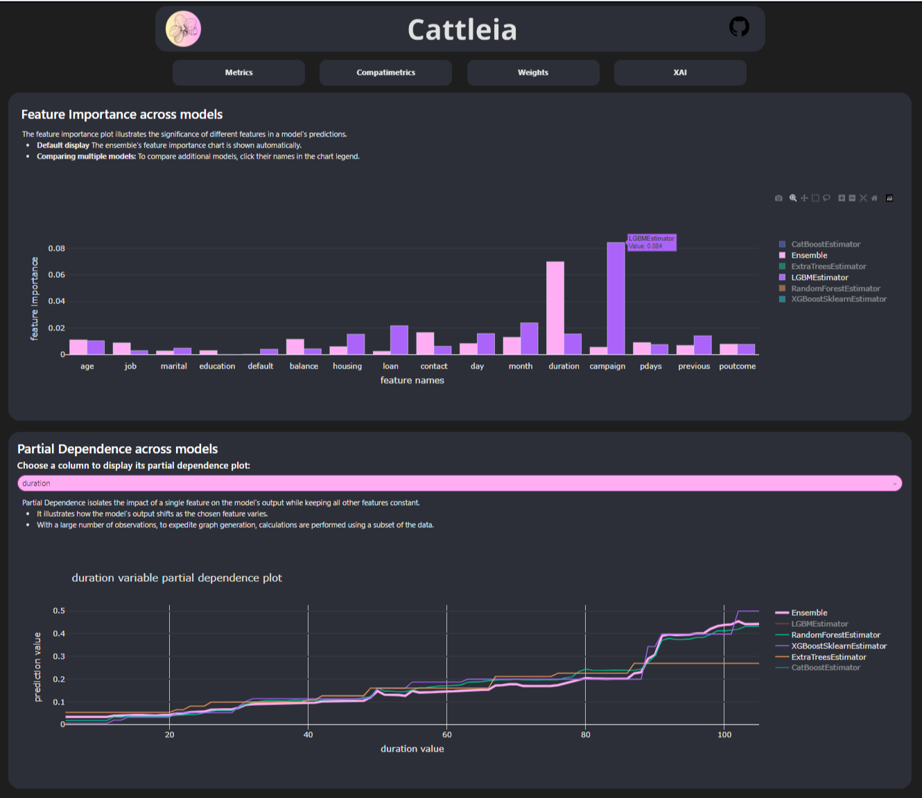922x798 pixels.
Task: Click the purple LGBMEstimator bar for month
Action: pos(529,339)
